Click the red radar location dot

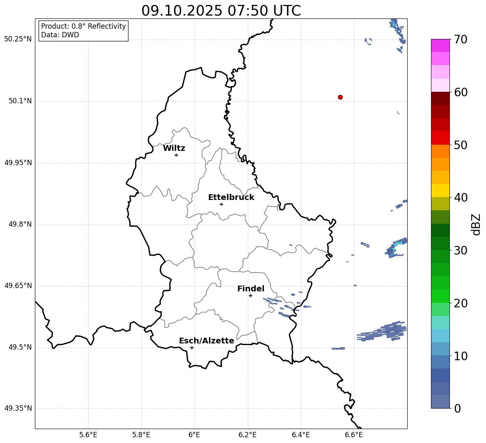(340, 97)
